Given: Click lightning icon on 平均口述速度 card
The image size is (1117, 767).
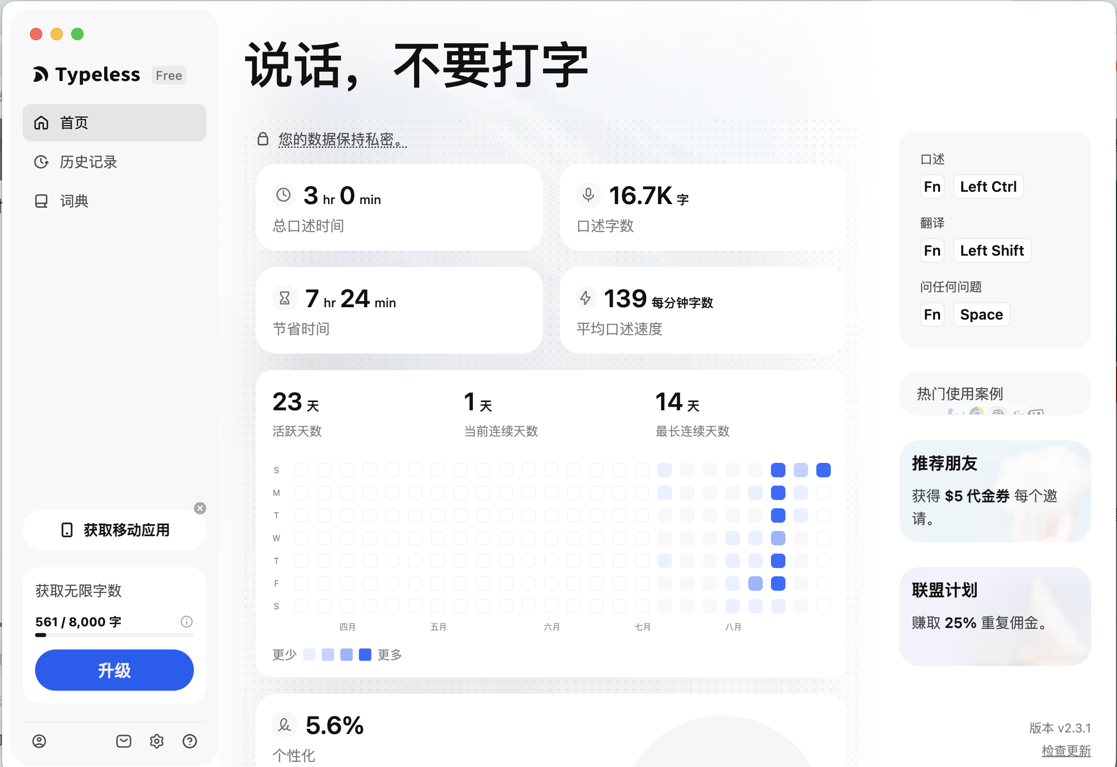Looking at the screenshot, I should (586, 298).
